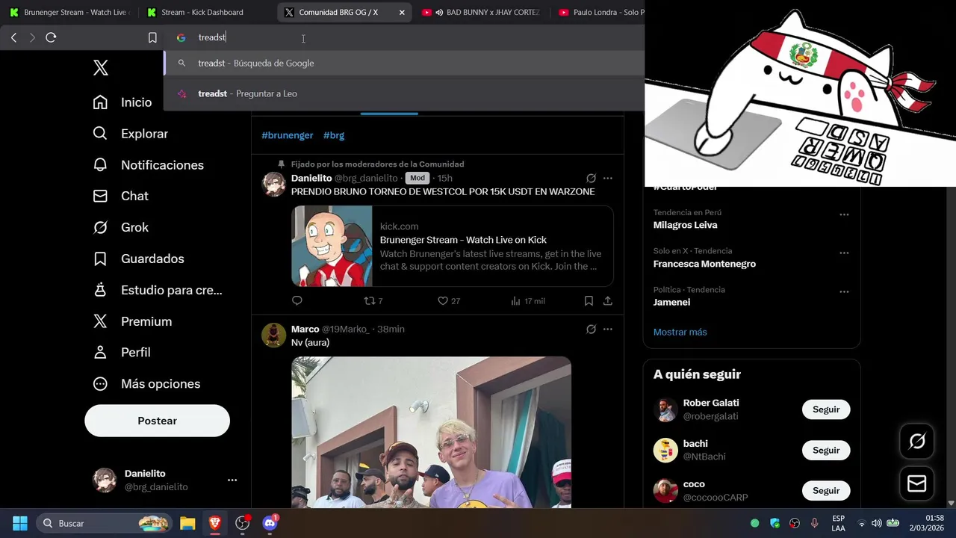Click the Postear button
Viewport: 956px width, 538px height.
pyautogui.click(x=157, y=421)
